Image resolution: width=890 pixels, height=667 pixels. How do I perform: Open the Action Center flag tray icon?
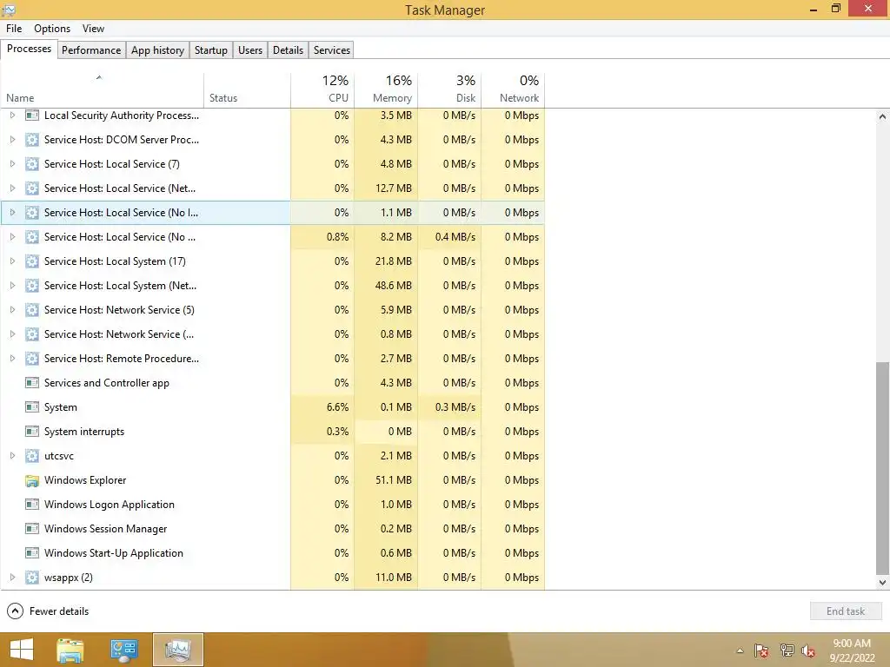761,650
